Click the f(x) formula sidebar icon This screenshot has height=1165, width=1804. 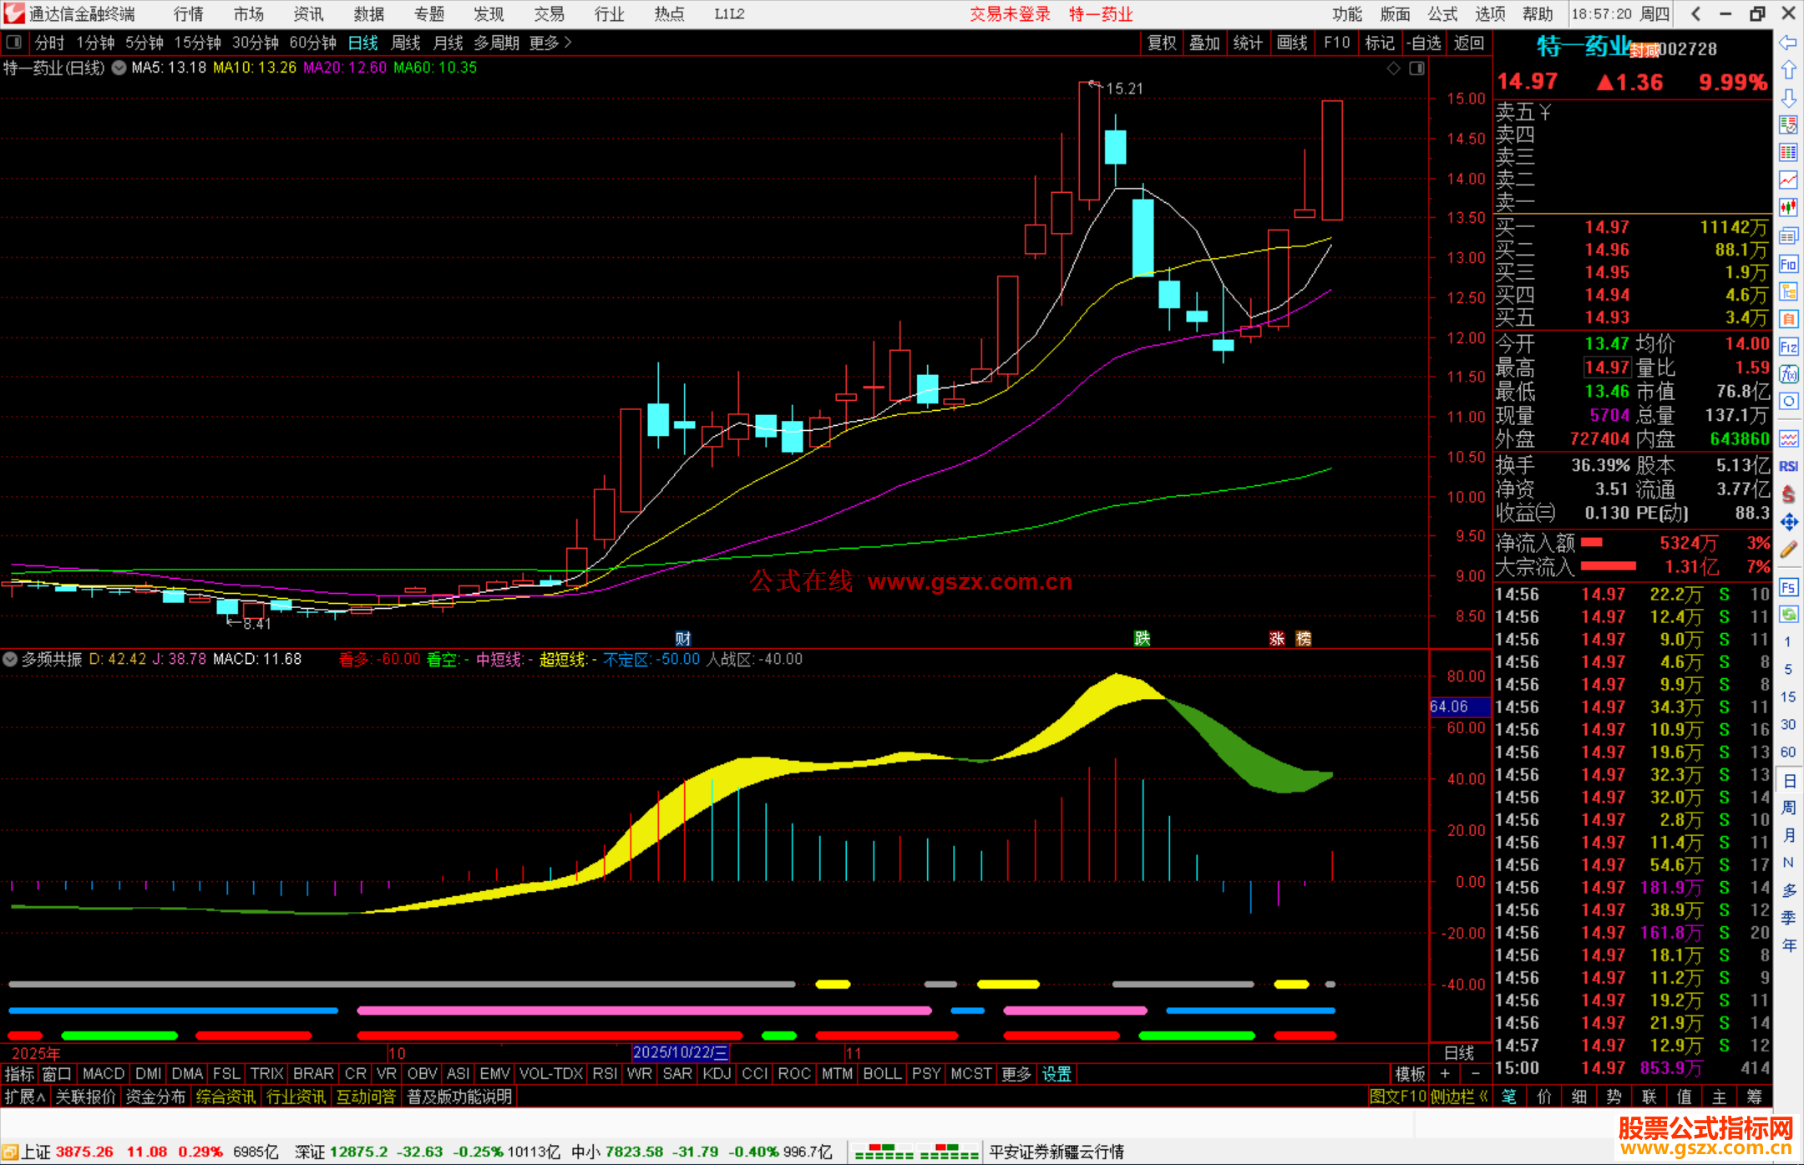click(1788, 374)
